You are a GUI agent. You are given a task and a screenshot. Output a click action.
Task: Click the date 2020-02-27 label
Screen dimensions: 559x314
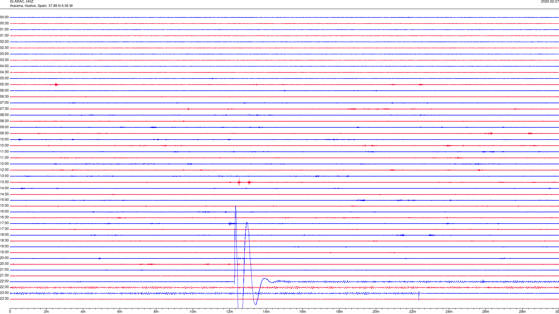[550, 1]
